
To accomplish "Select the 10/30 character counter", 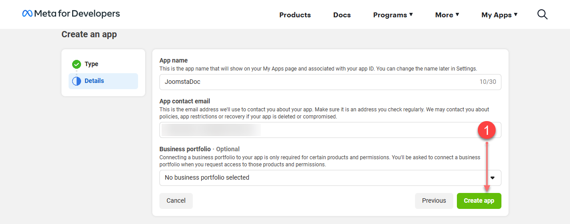I will tap(489, 82).
